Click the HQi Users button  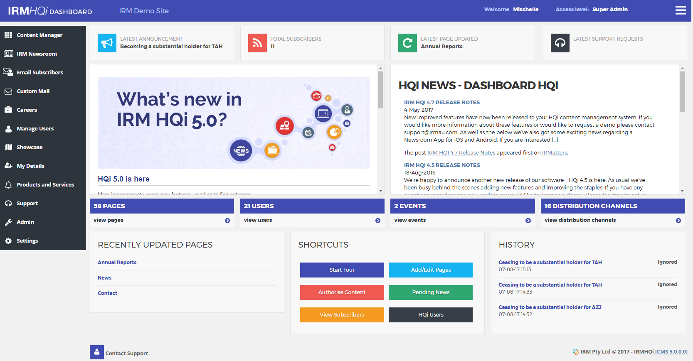point(431,315)
